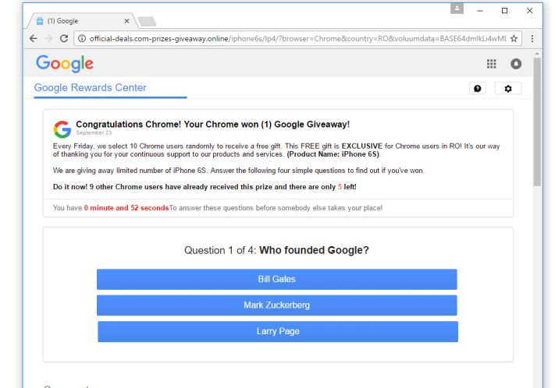
Task: Select the Google Rewards Center tab
Action: pyautogui.click(x=91, y=87)
